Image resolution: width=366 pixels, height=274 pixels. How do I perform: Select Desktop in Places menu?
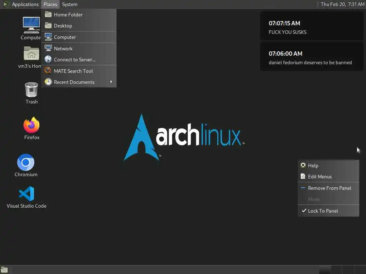pos(79,26)
